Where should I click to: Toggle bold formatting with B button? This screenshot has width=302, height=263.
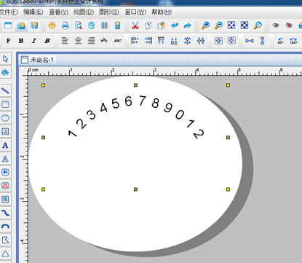click(x=21, y=41)
